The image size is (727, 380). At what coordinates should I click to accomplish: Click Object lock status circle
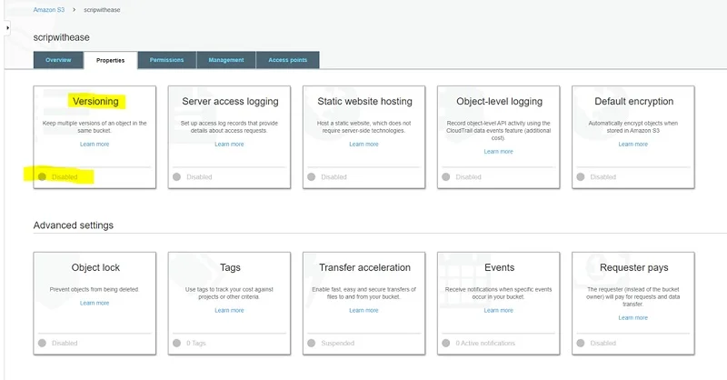tap(42, 343)
